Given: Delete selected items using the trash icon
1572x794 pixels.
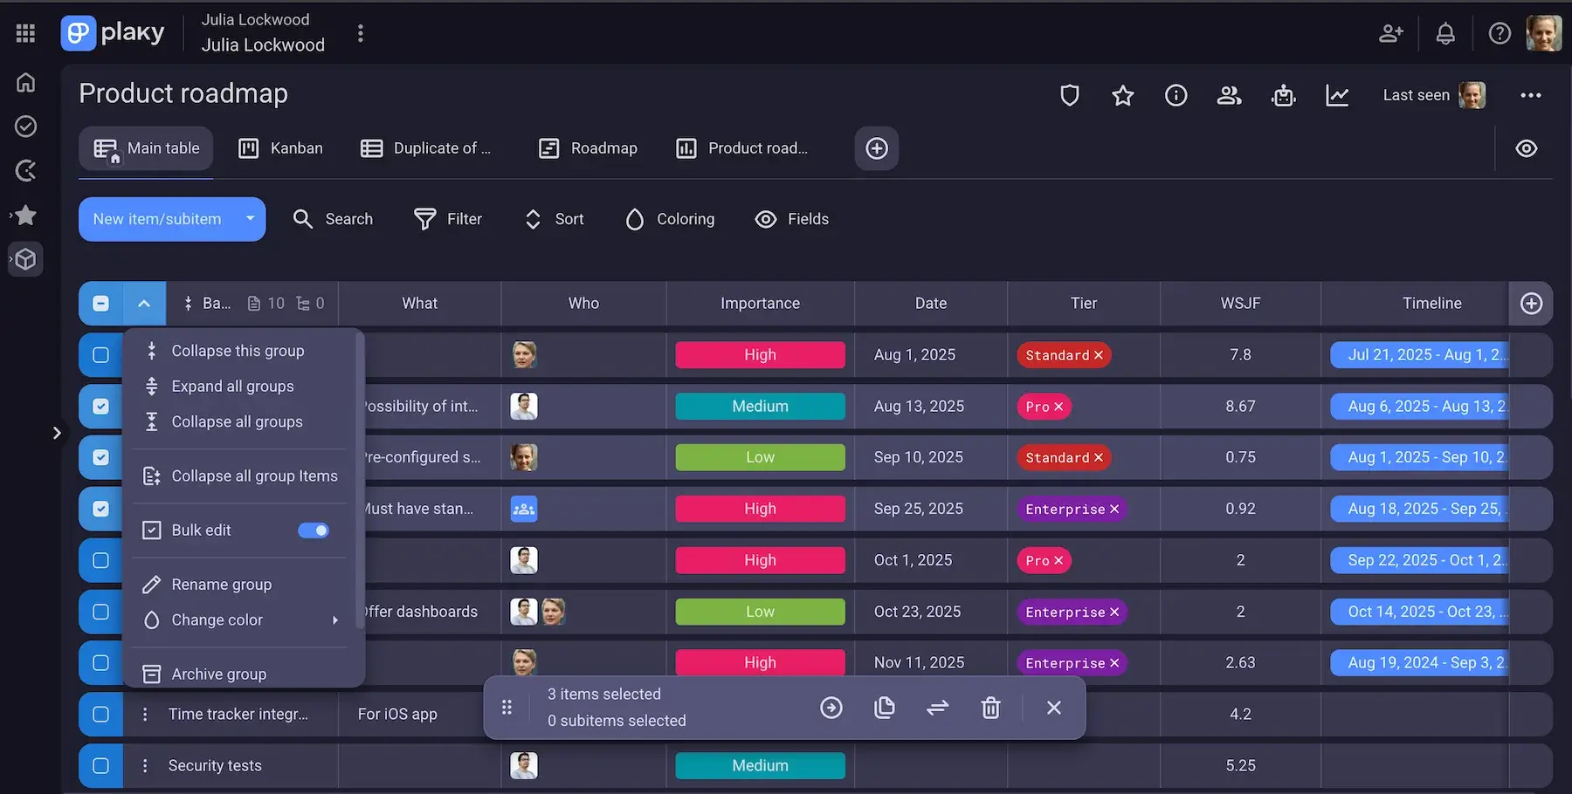Looking at the screenshot, I should [x=990, y=708].
